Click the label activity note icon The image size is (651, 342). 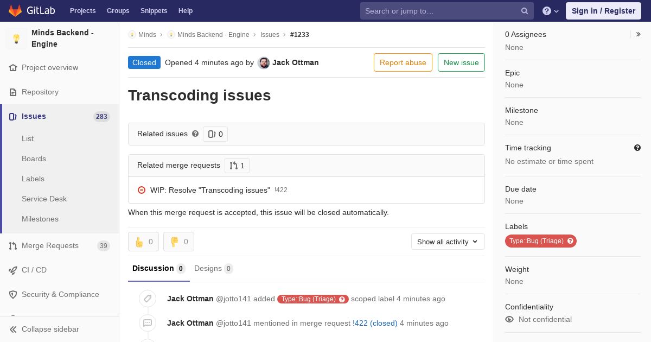coord(148,299)
